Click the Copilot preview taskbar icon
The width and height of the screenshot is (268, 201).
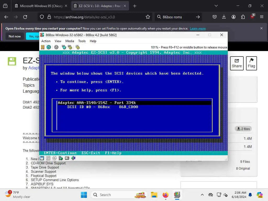pos(260,195)
